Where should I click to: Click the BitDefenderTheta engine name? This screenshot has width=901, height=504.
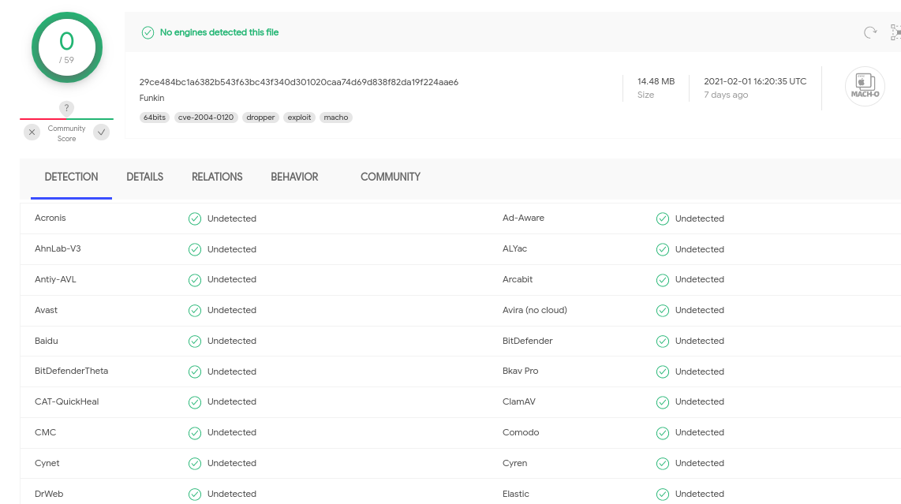[x=71, y=371]
